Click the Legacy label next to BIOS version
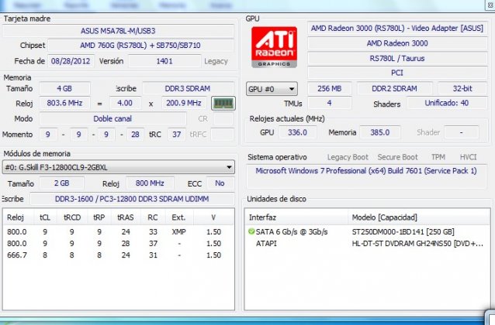Screen dimensions: 495x325 [216, 61]
